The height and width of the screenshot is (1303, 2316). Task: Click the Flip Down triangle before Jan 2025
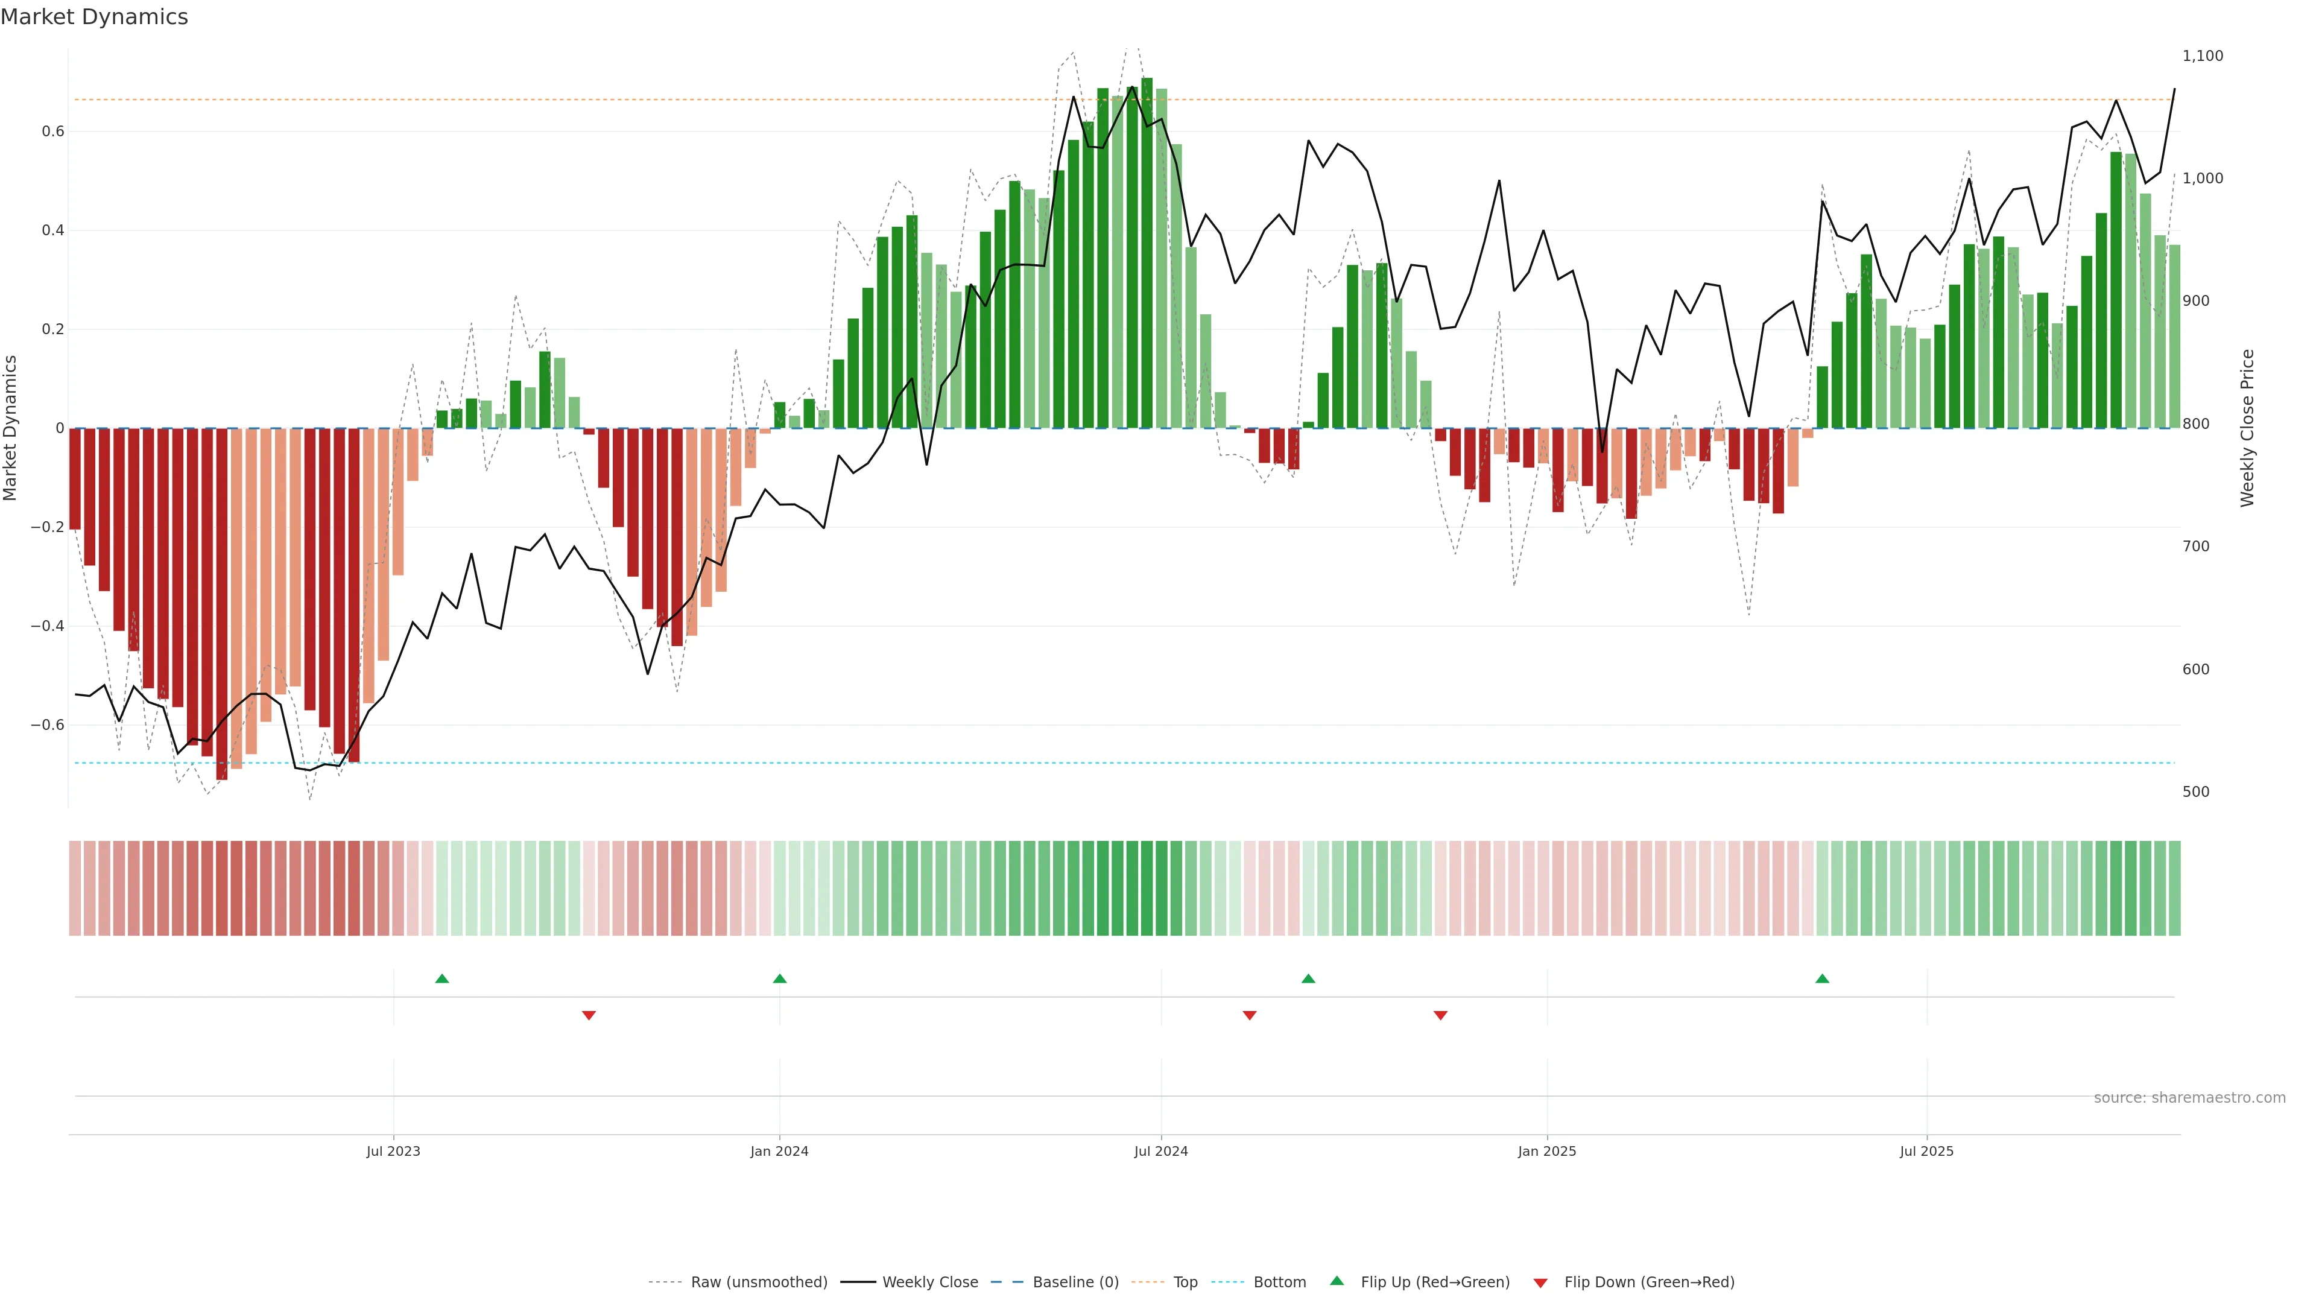(x=1440, y=1015)
